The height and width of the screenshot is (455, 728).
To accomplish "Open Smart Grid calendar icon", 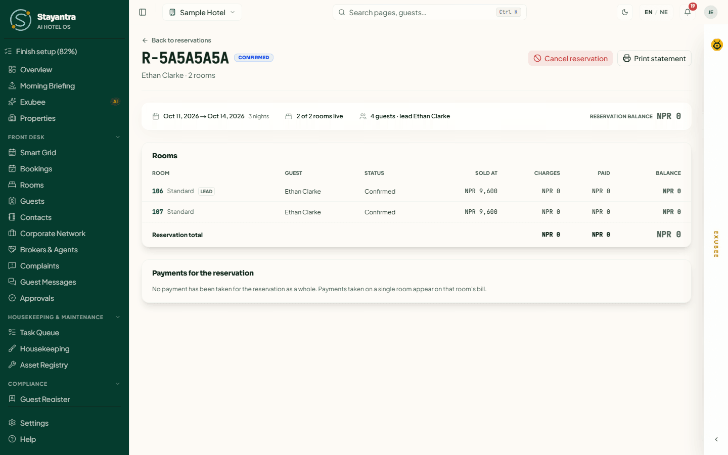I will point(12,153).
